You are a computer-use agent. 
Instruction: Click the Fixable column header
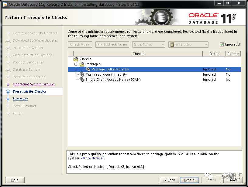point(233,54)
